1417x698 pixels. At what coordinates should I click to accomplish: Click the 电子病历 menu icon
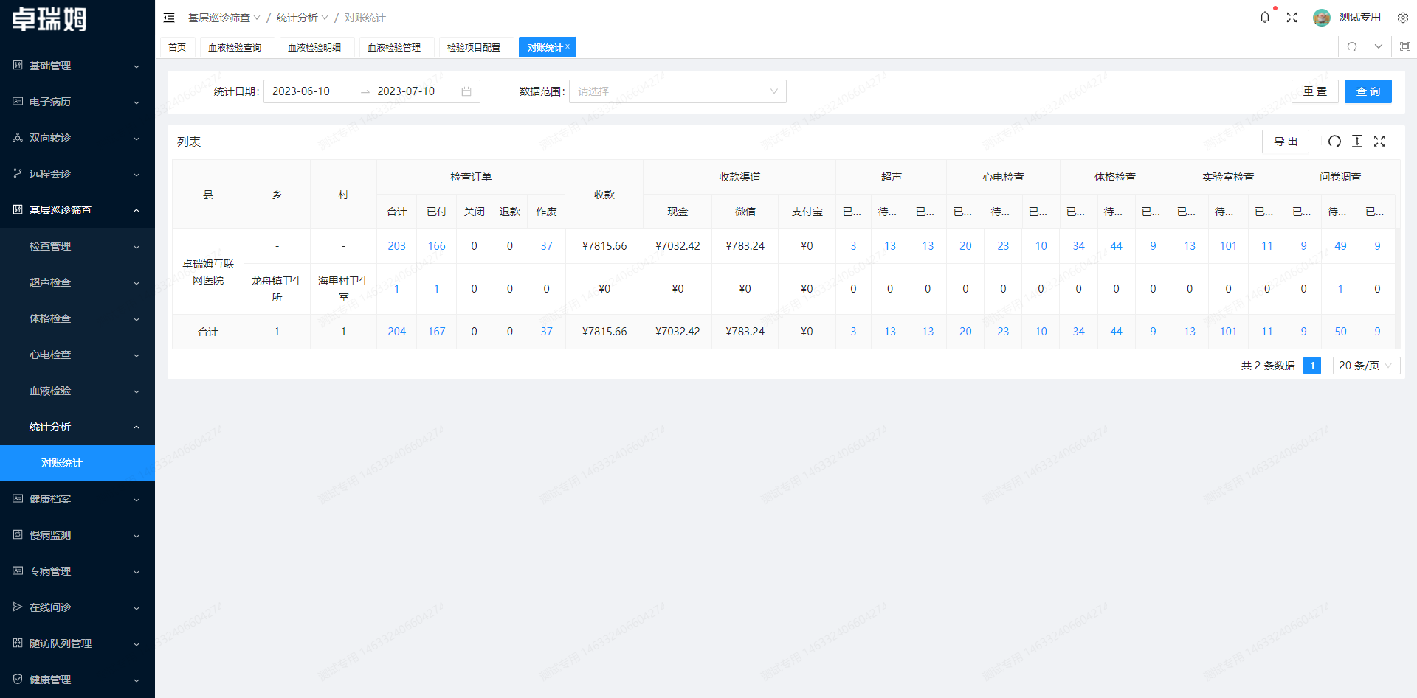pos(18,101)
